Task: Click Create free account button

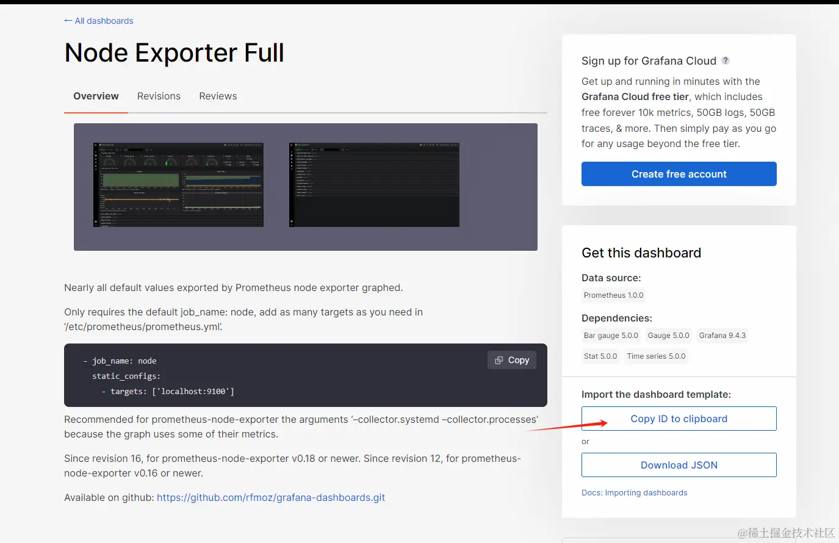Action: tap(679, 174)
